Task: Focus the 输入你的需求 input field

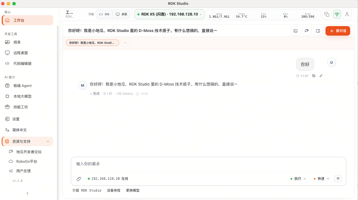Action: (x=208, y=164)
